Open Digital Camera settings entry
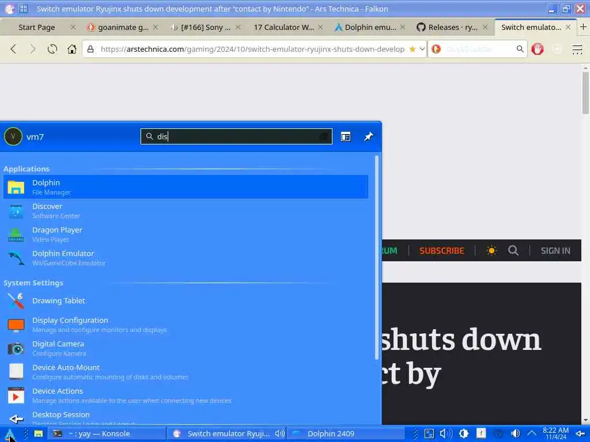 click(186, 348)
